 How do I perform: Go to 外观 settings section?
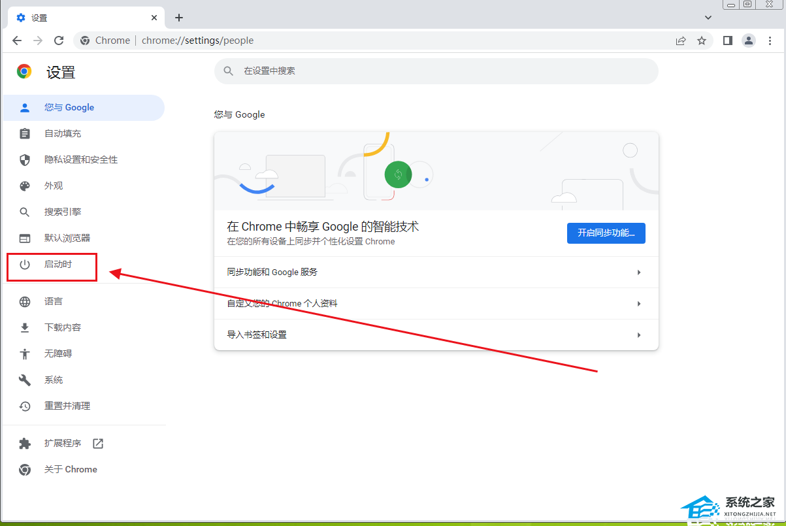tap(54, 186)
